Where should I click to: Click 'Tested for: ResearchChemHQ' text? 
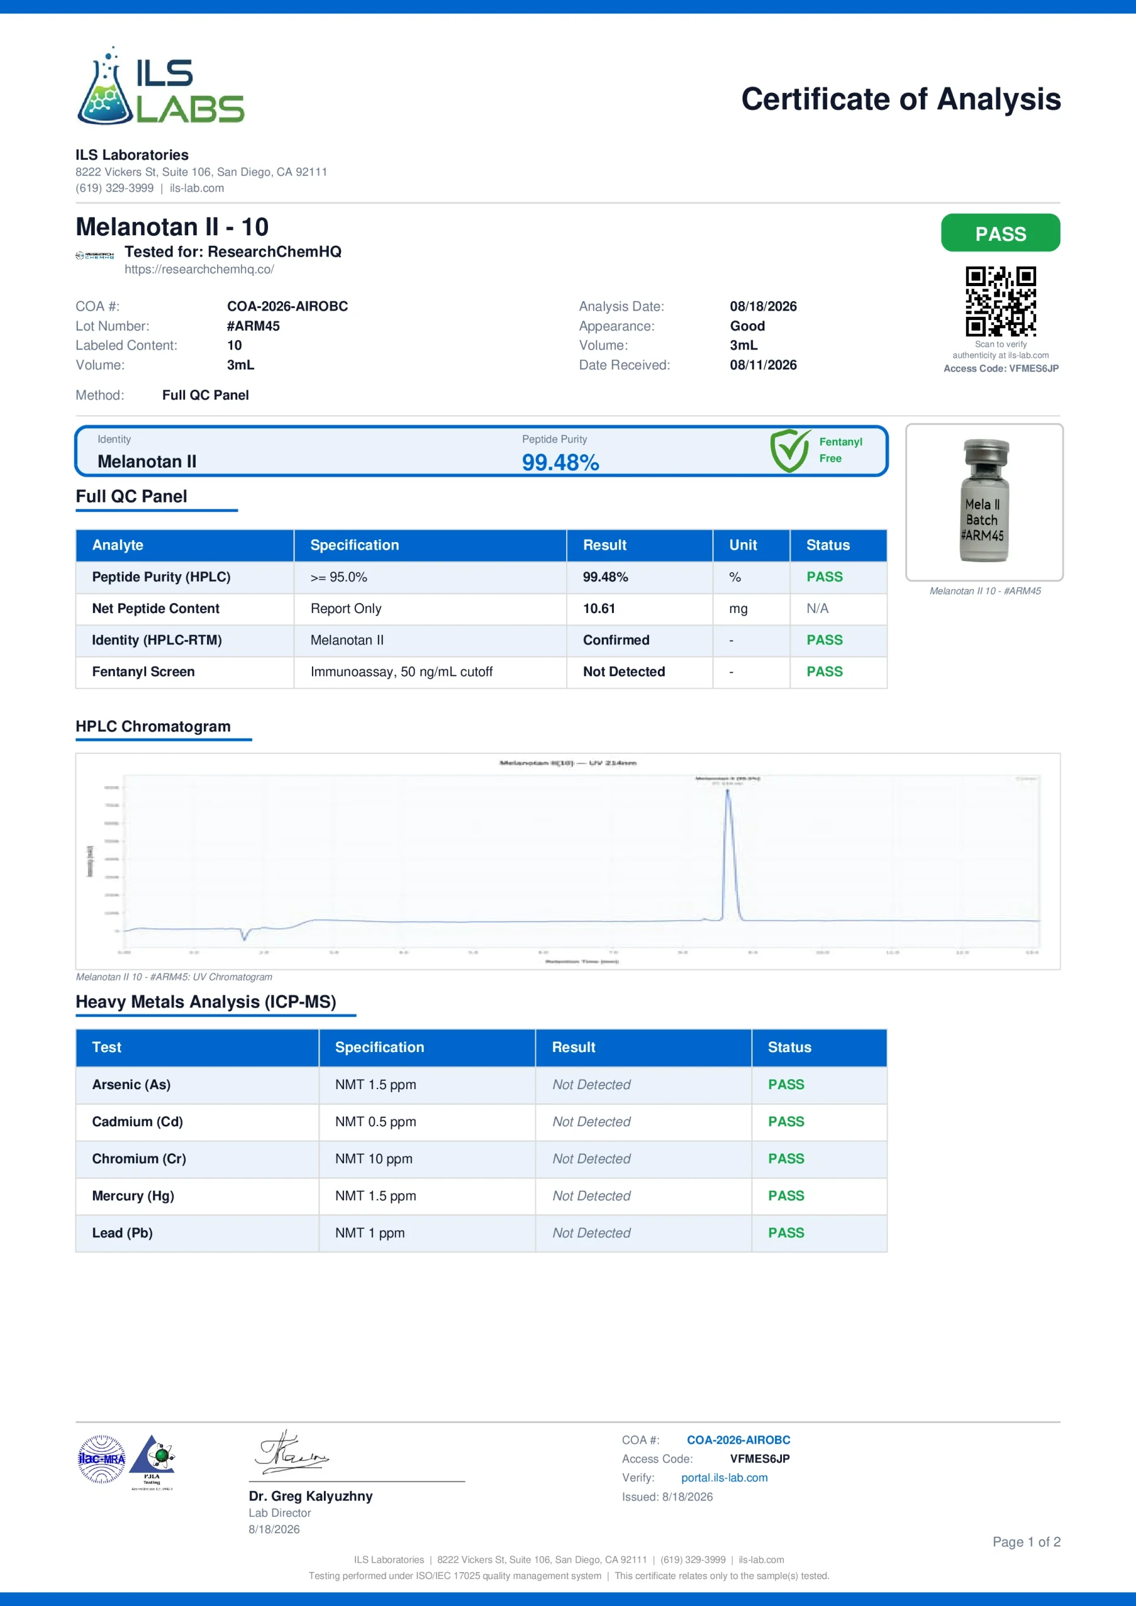coord(233,252)
